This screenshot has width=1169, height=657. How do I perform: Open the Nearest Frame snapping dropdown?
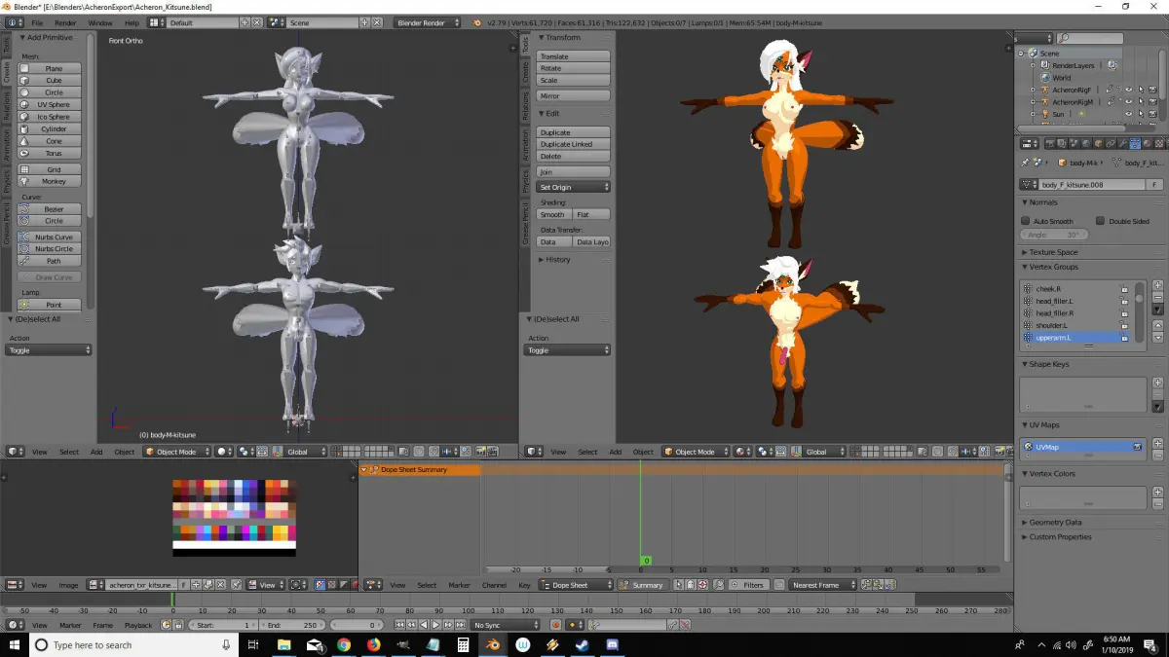coord(822,585)
